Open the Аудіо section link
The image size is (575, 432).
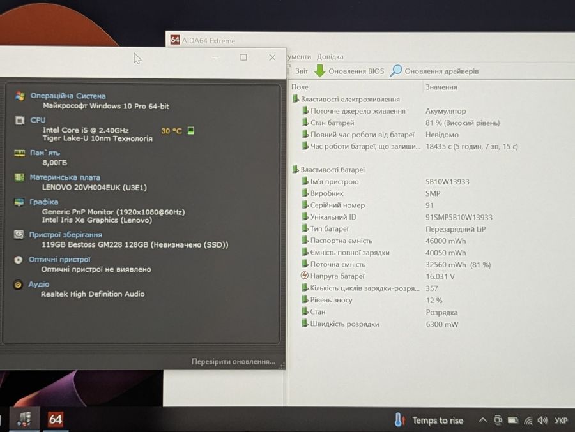(38, 284)
